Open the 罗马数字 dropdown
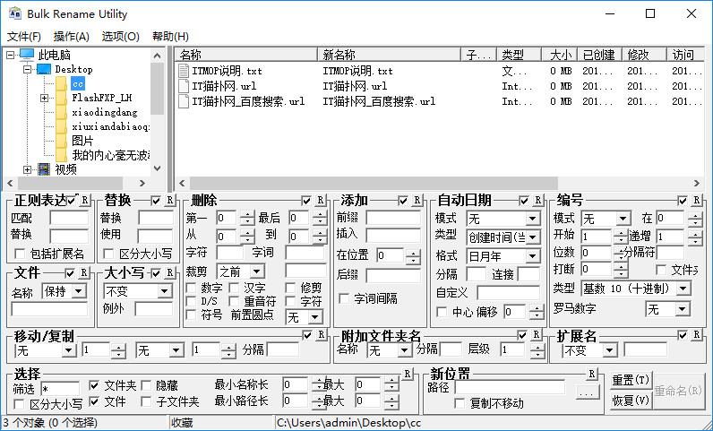The width and height of the screenshot is (713, 431). point(682,310)
